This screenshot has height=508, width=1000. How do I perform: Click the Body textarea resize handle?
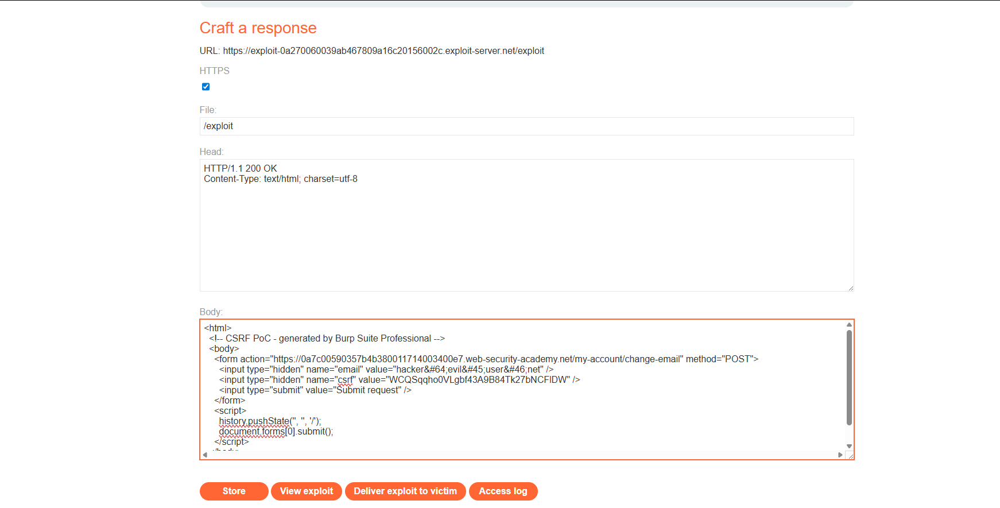(850, 456)
